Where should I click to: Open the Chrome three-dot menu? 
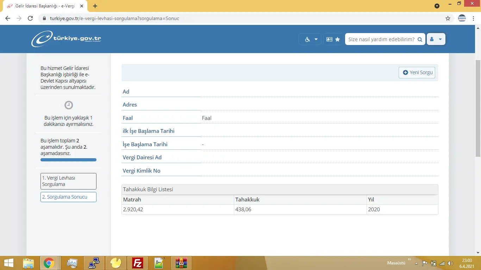474,18
